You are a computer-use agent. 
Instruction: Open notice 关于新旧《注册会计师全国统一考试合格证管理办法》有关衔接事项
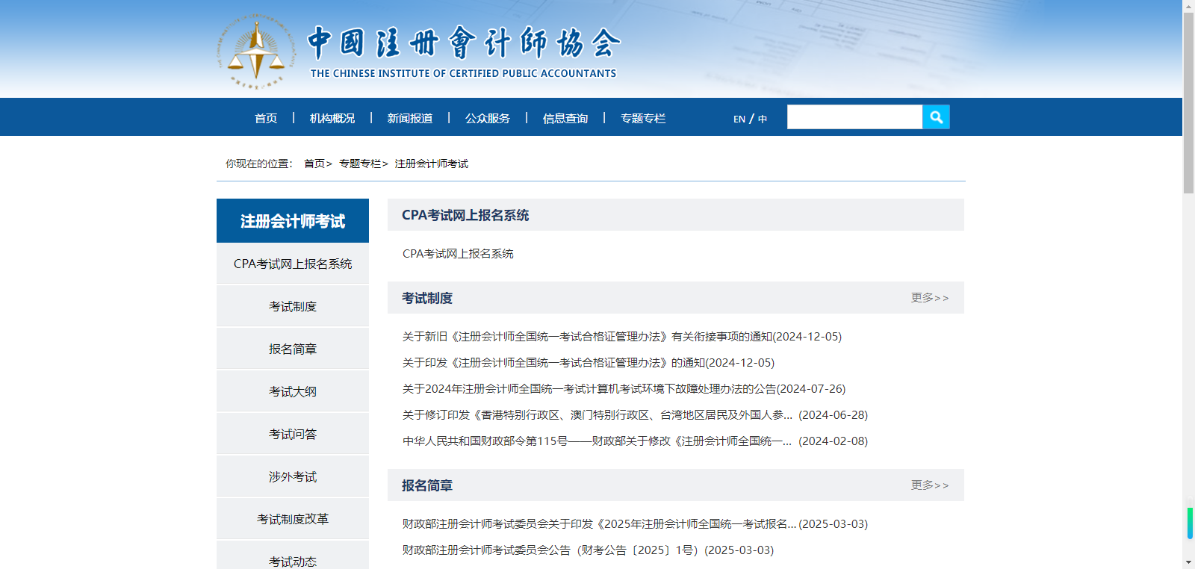pyautogui.click(x=622, y=337)
